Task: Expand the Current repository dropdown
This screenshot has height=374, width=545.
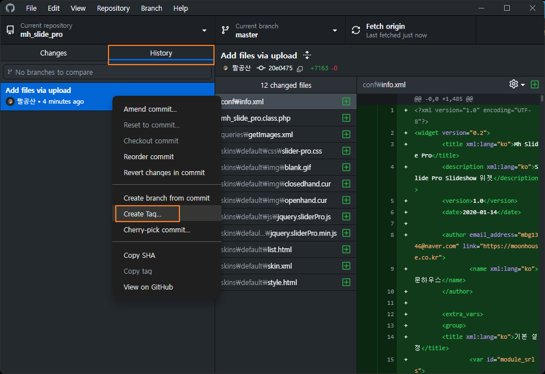Action: 107,30
